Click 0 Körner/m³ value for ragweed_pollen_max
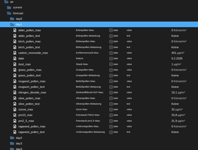This screenshot has height=150, width=198. 179,126
